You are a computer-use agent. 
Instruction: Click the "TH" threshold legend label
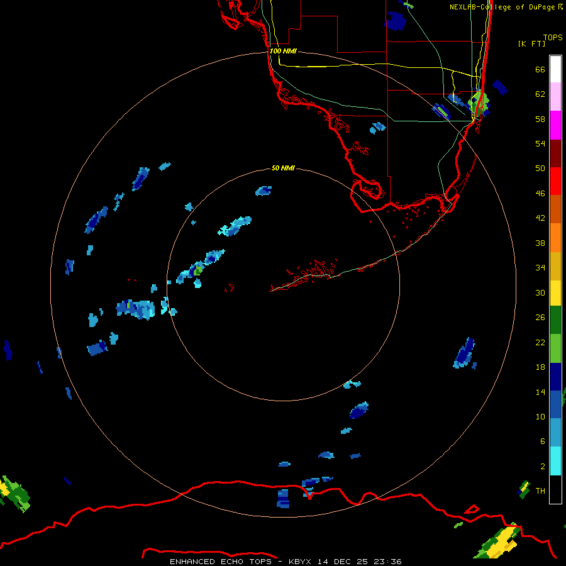(x=540, y=491)
